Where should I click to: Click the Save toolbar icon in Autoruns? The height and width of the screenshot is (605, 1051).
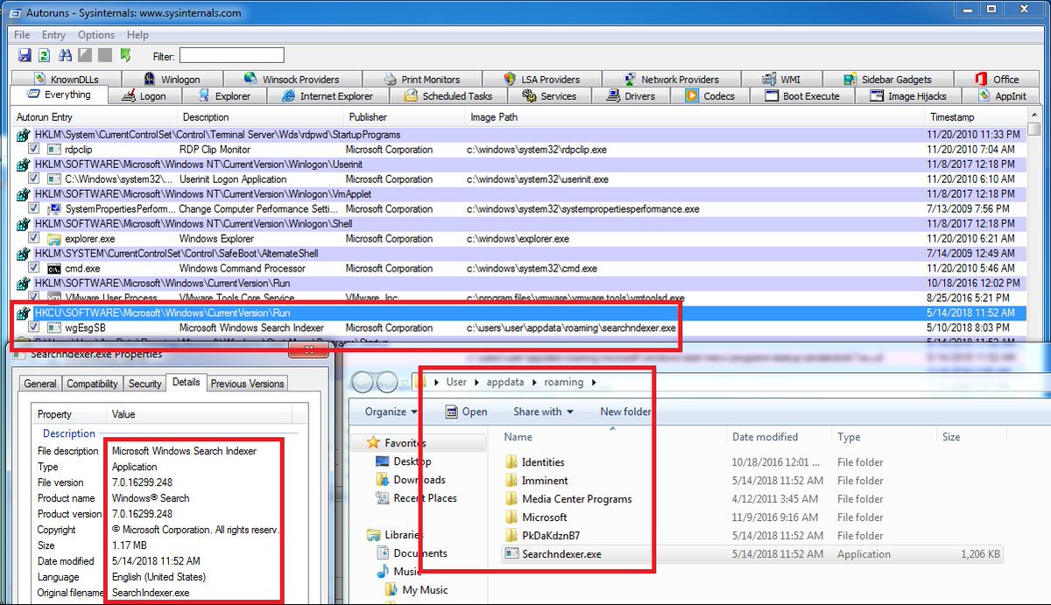tap(25, 55)
